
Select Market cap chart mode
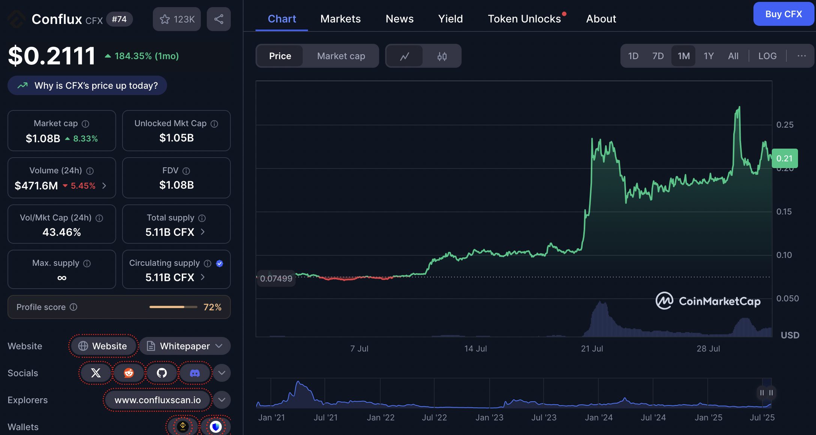click(341, 56)
